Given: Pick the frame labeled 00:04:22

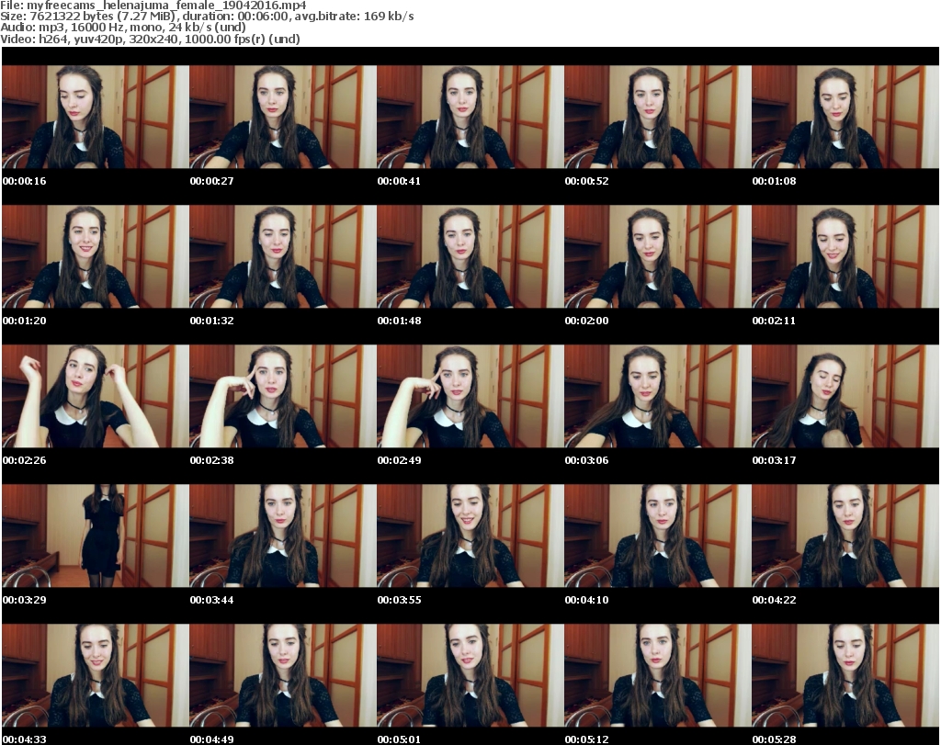Looking at the screenshot, I should (845, 536).
